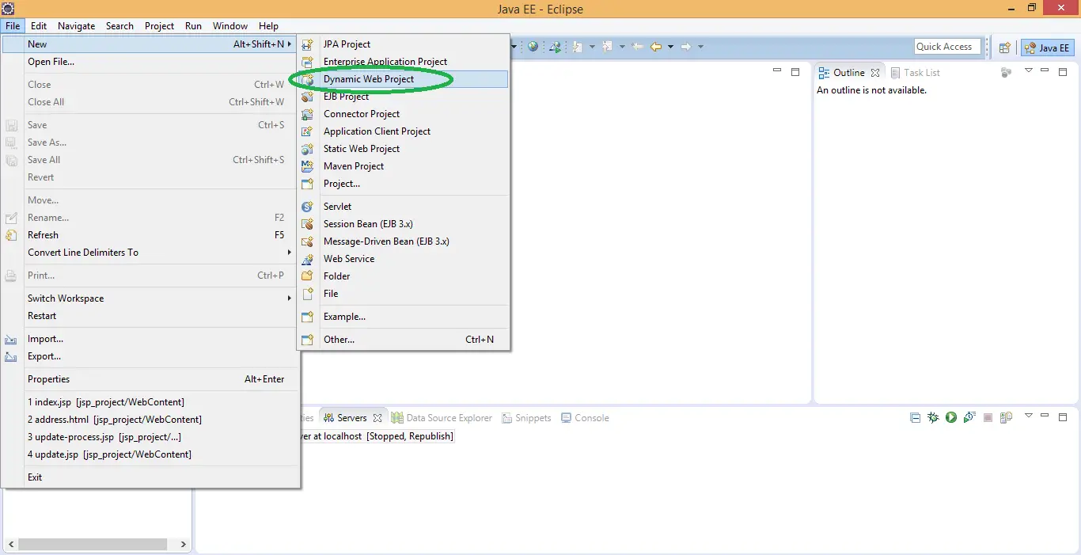1081x555 pixels.
Task: Click Open File... in File menu
Action: tap(150, 62)
